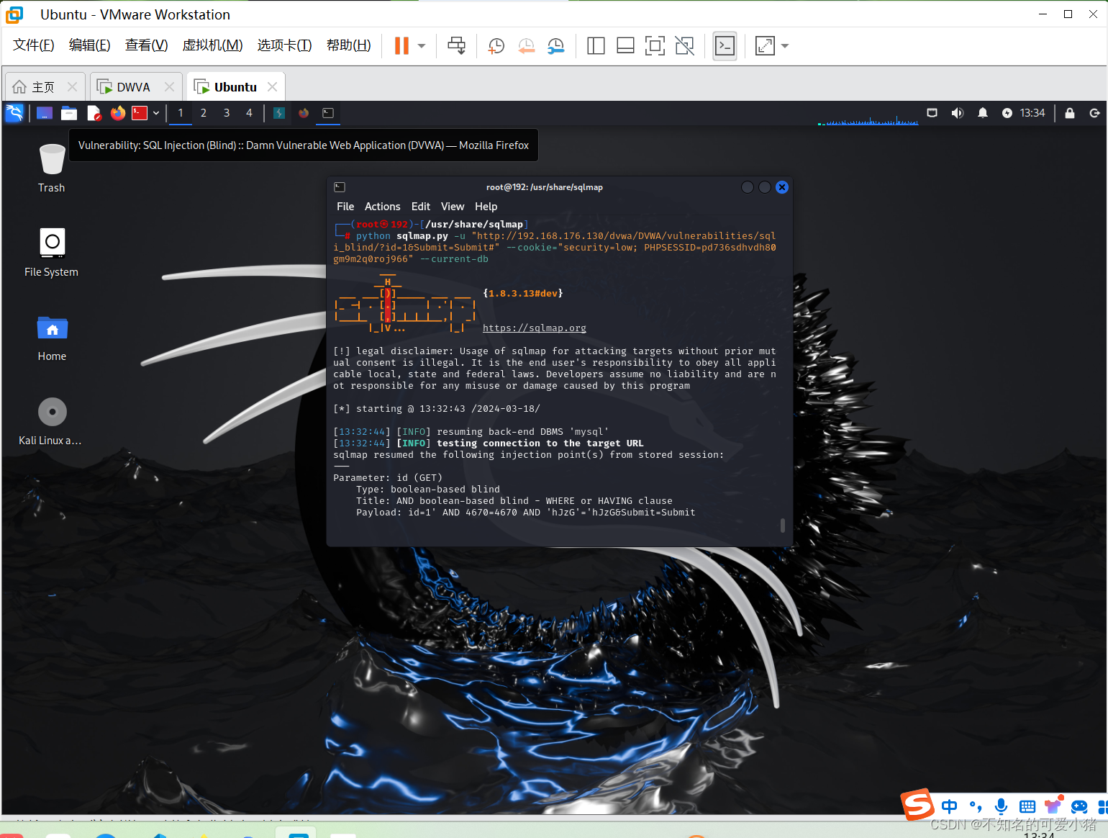Open the terminal View menu
Screen dimensions: 1108x838
coord(453,207)
